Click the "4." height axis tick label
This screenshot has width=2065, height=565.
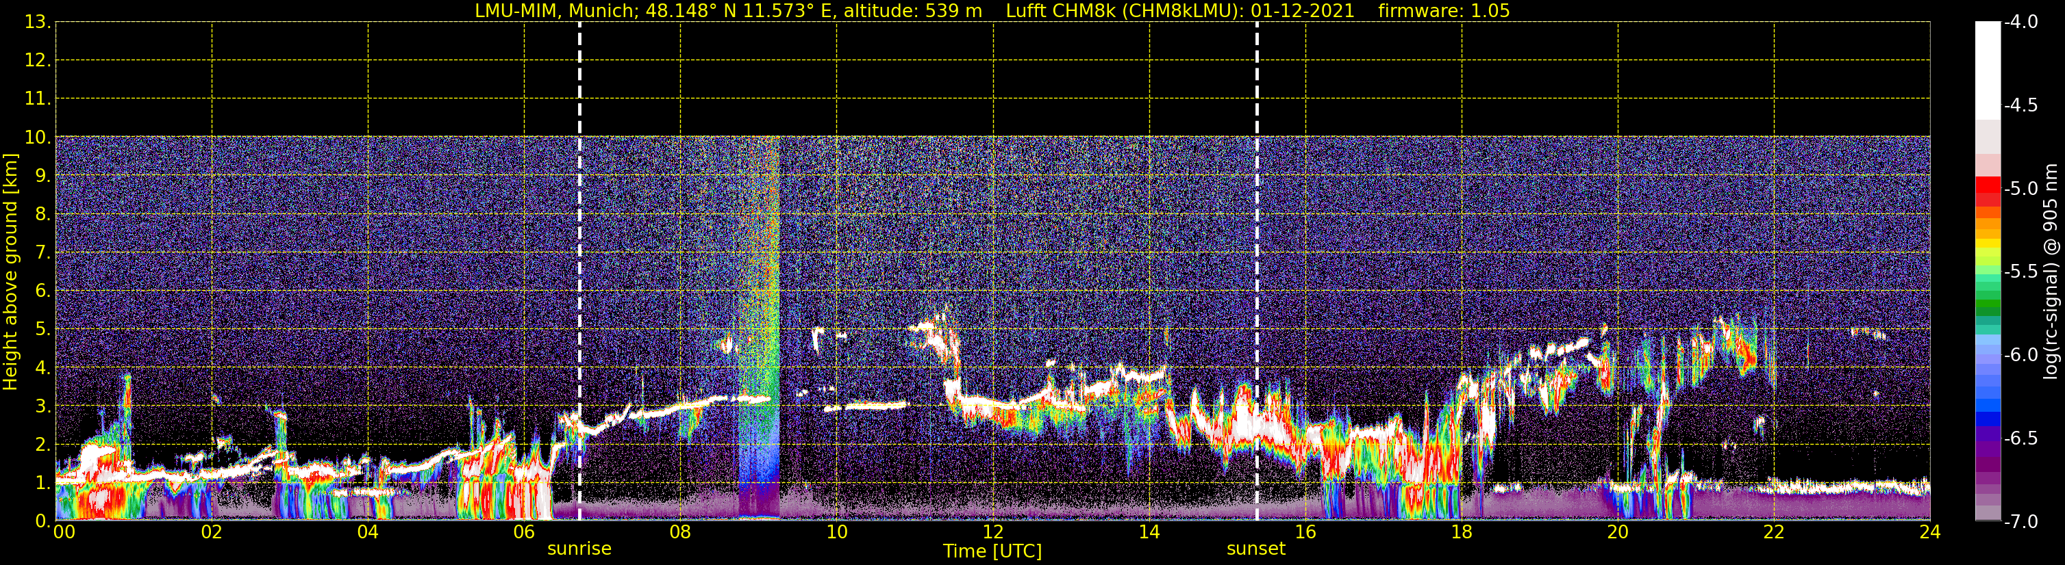point(42,367)
